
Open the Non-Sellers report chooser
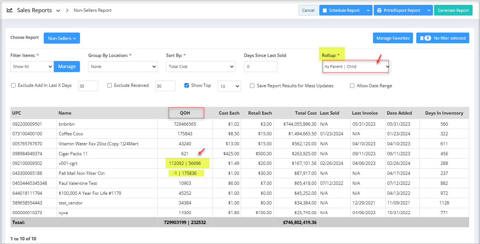62,38
